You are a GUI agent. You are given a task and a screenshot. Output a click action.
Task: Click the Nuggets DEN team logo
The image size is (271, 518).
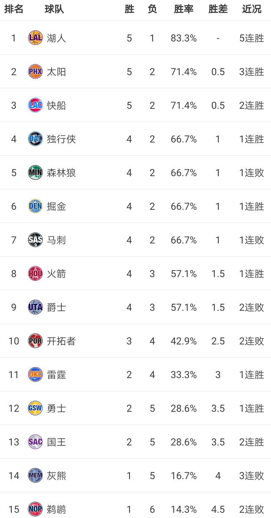click(x=36, y=206)
